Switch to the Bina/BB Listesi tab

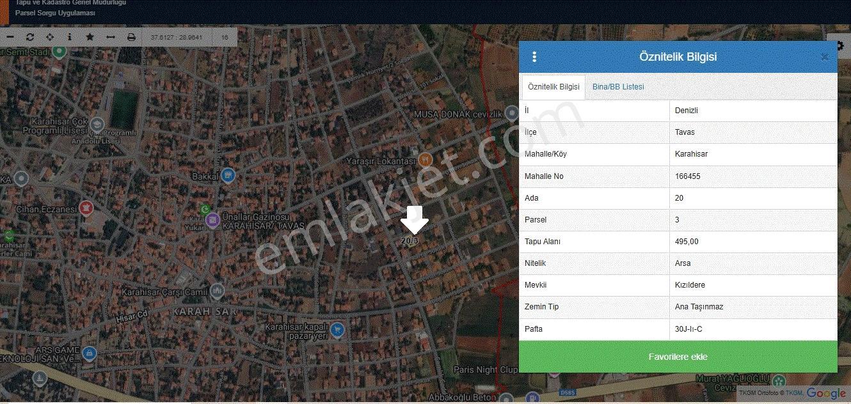click(618, 87)
